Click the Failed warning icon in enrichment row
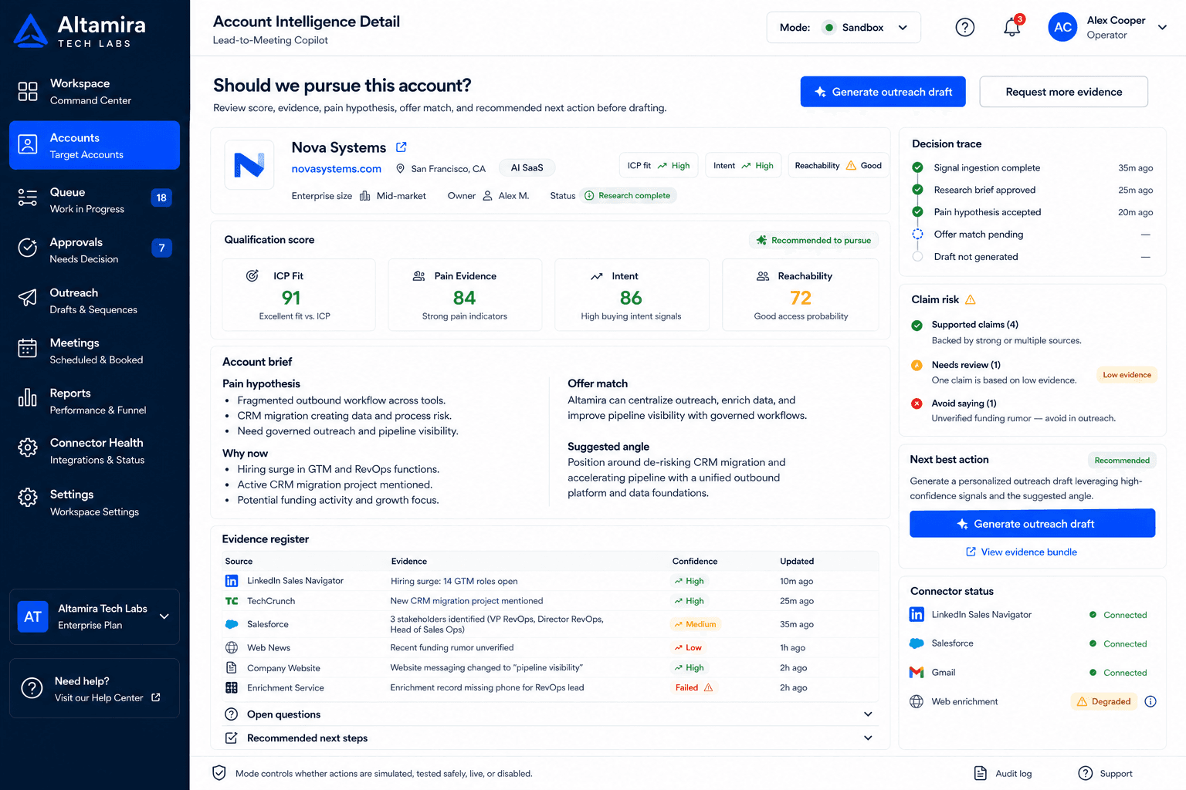The image size is (1186, 790). (x=709, y=687)
